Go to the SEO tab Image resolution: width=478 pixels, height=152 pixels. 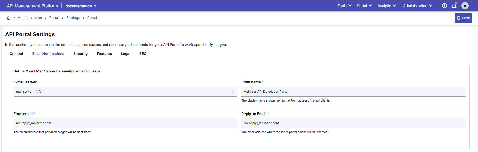point(143,54)
